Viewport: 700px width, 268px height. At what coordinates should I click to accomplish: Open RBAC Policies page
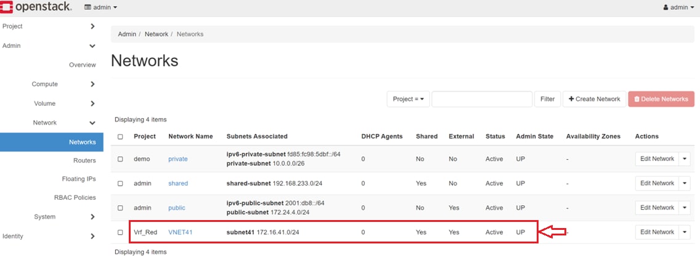tap(75, 197)
